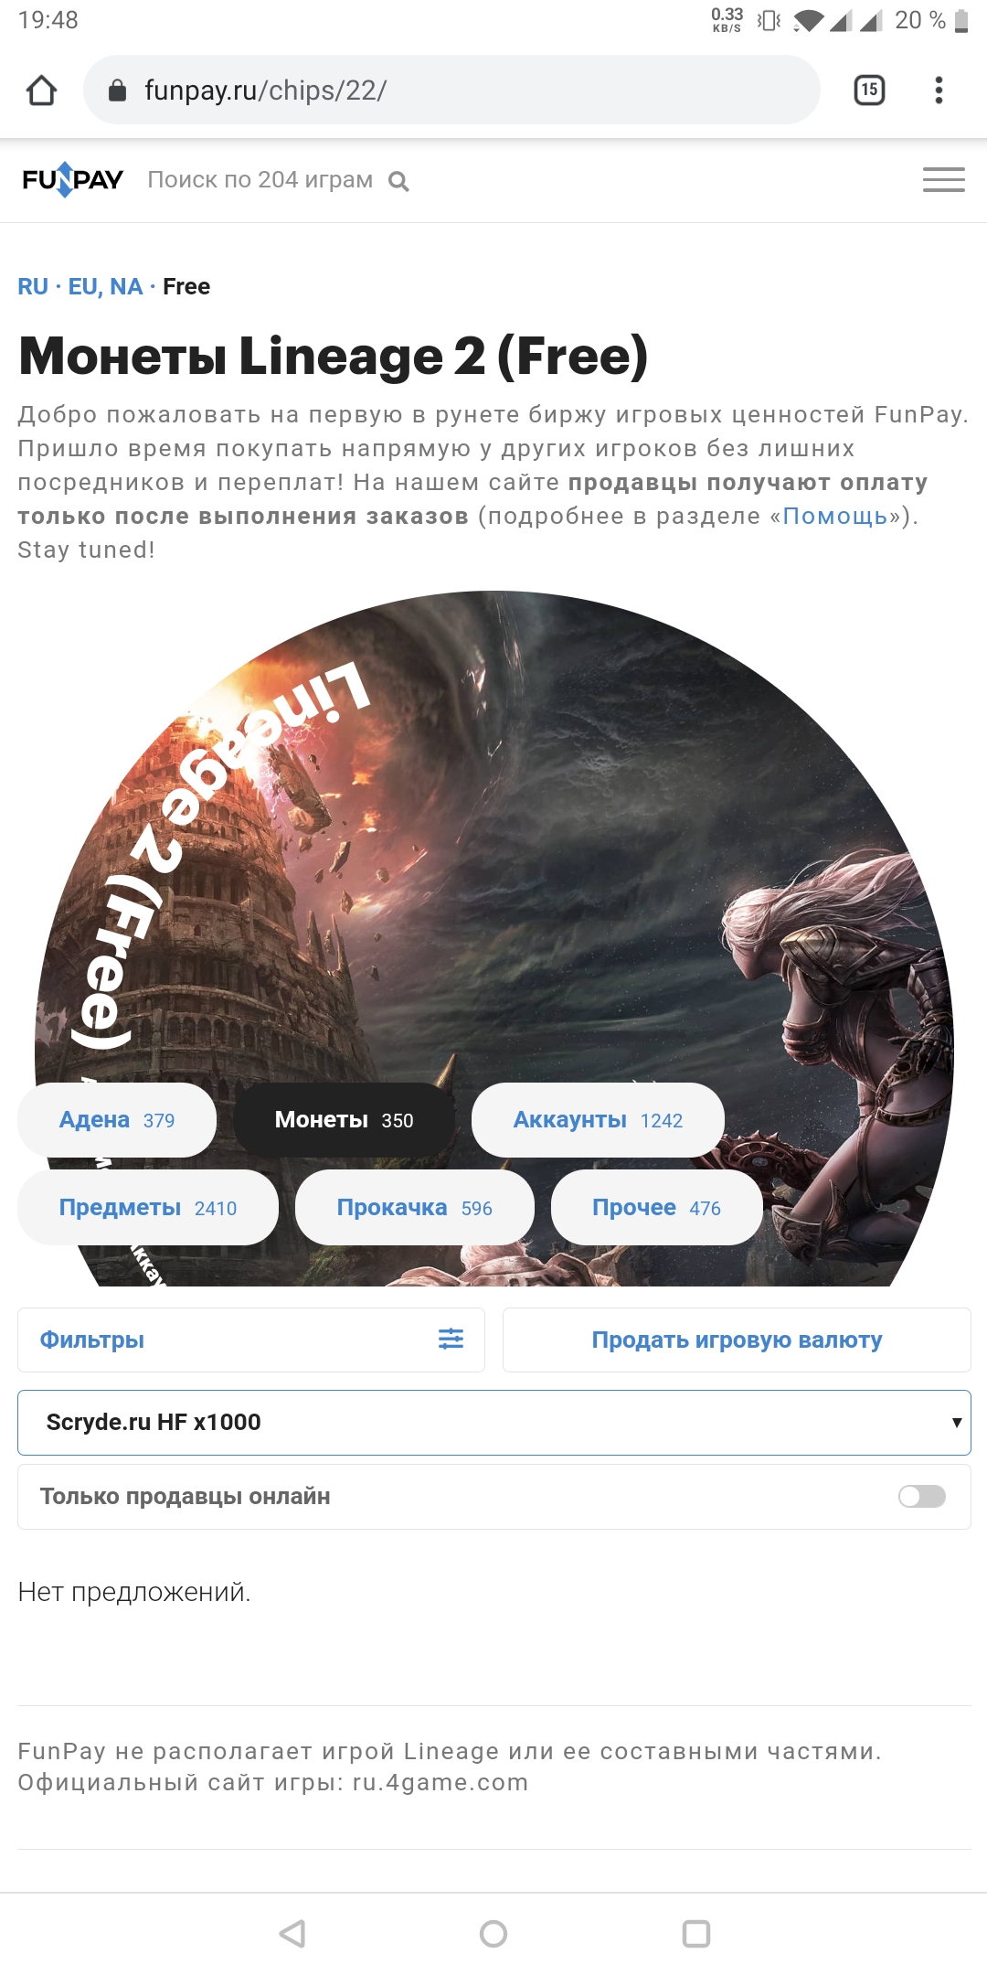
Task: Open the browser tab switcher showing 15
Action: pos(869,90)
